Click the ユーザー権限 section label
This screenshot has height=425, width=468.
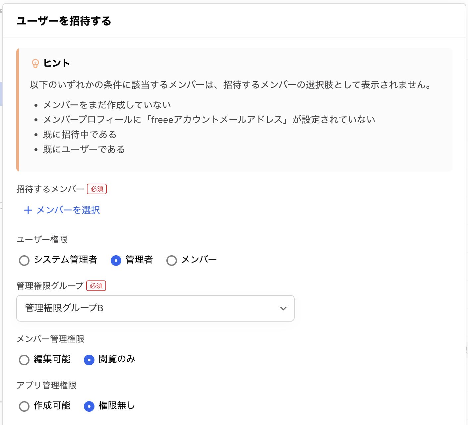(42, 239)
